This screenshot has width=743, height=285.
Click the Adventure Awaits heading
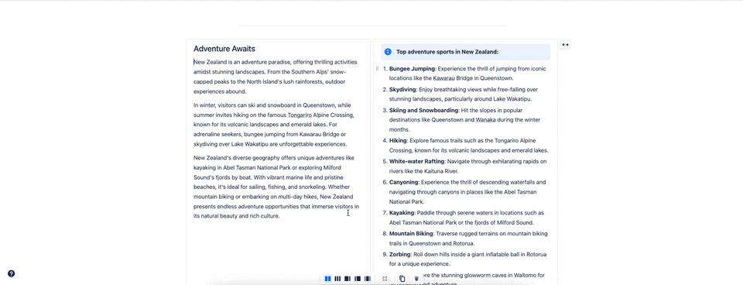click(x=224, y=49)
